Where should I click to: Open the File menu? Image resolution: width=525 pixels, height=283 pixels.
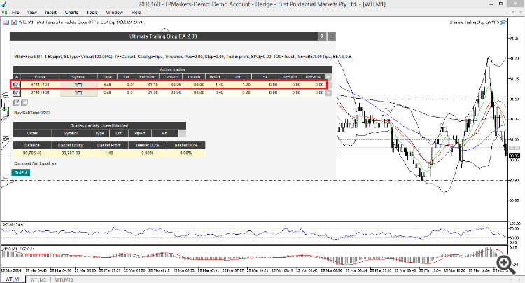(15, 13)
